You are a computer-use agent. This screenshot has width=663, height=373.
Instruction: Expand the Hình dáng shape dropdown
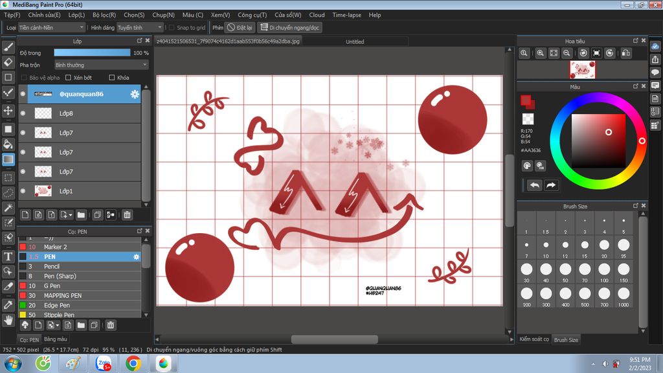pyautogui.click(x=140, y=28)
